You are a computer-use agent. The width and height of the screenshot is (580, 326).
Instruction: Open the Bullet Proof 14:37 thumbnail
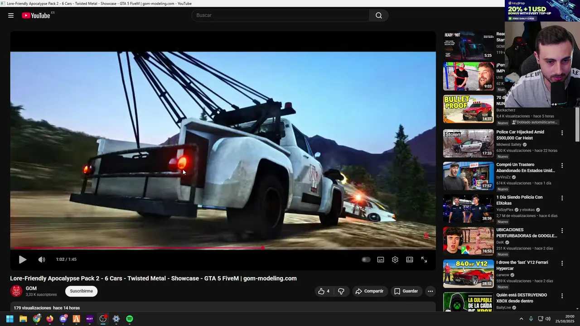point(469,109)
